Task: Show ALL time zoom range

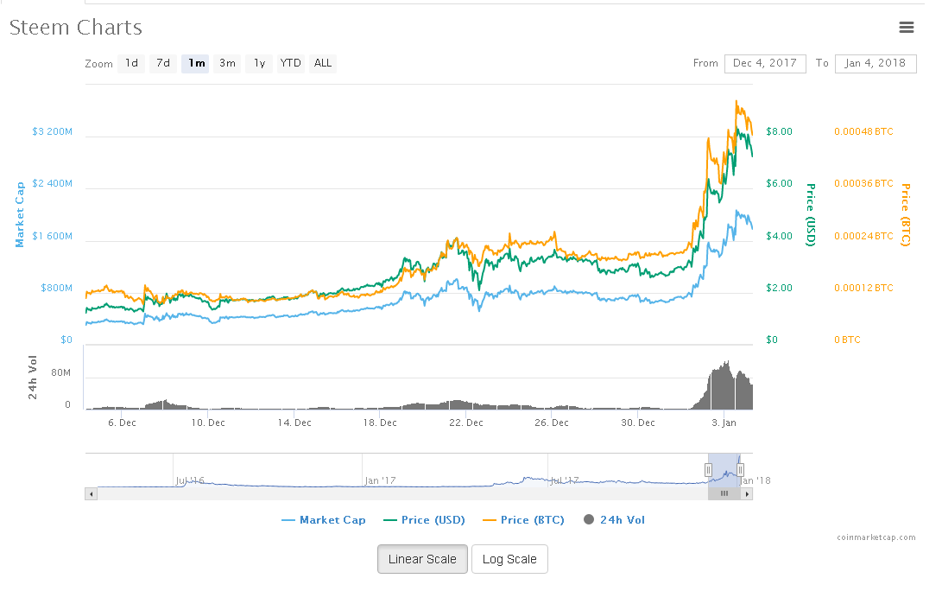Action: [x=323, y=63]
